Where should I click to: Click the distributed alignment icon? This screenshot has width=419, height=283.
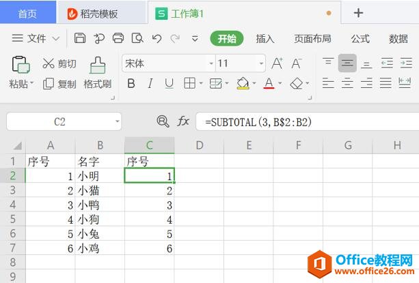pos(405,83)
